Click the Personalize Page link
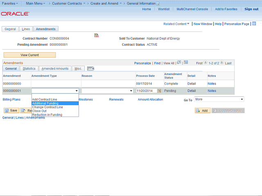Screen dimensions: 262x196 click(237, 24)
